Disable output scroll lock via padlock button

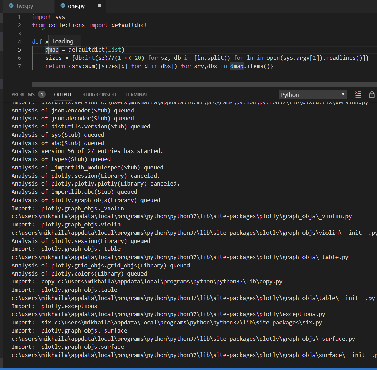[x=372, y=94]
